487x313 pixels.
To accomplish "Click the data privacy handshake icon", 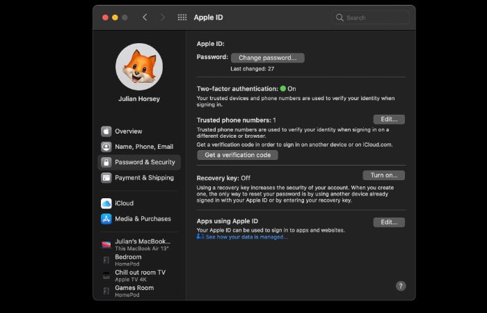I will tap(200, 237).
